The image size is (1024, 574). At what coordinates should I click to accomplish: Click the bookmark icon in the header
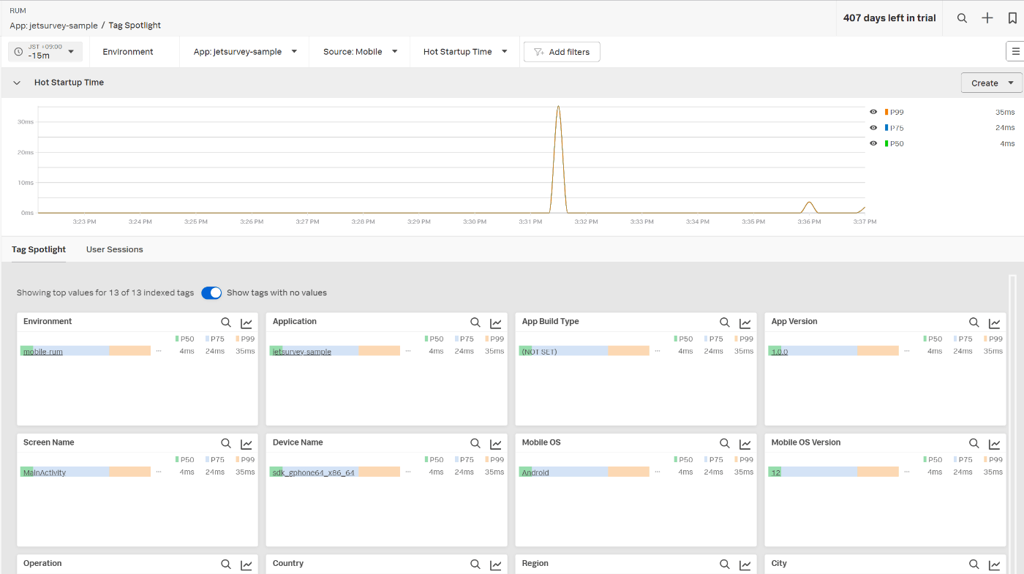(1012, 18)
